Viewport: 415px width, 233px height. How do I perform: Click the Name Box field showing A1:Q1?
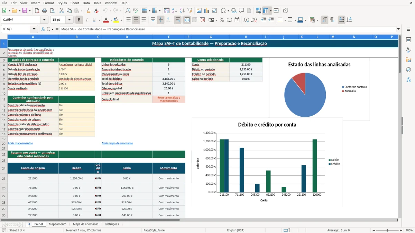tap(16, 29)
